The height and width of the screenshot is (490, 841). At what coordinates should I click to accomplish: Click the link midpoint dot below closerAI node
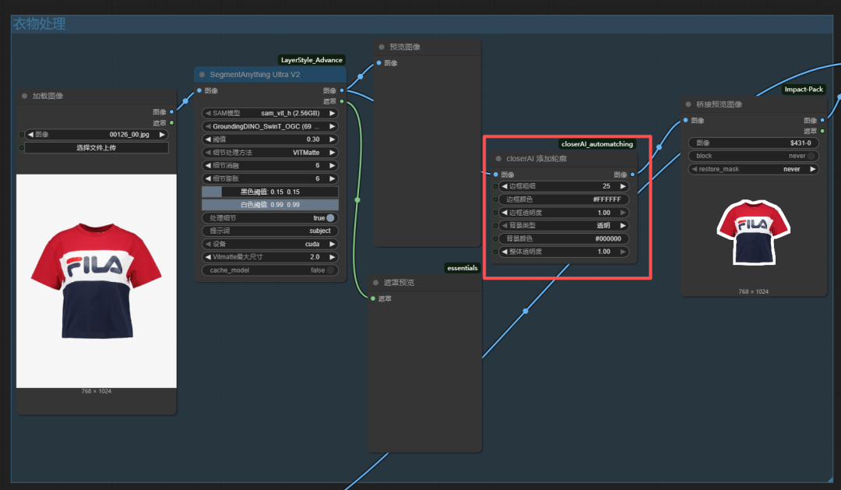click(x=526, y=311)
